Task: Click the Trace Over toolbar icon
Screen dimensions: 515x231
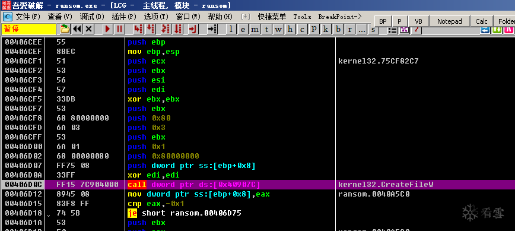Action: click(x=177, y=29)
